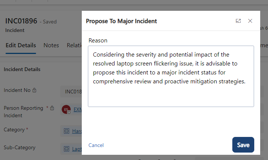Click the Reason label above the text box
Screen dimensions: 268x160
(x=98, y=40)
